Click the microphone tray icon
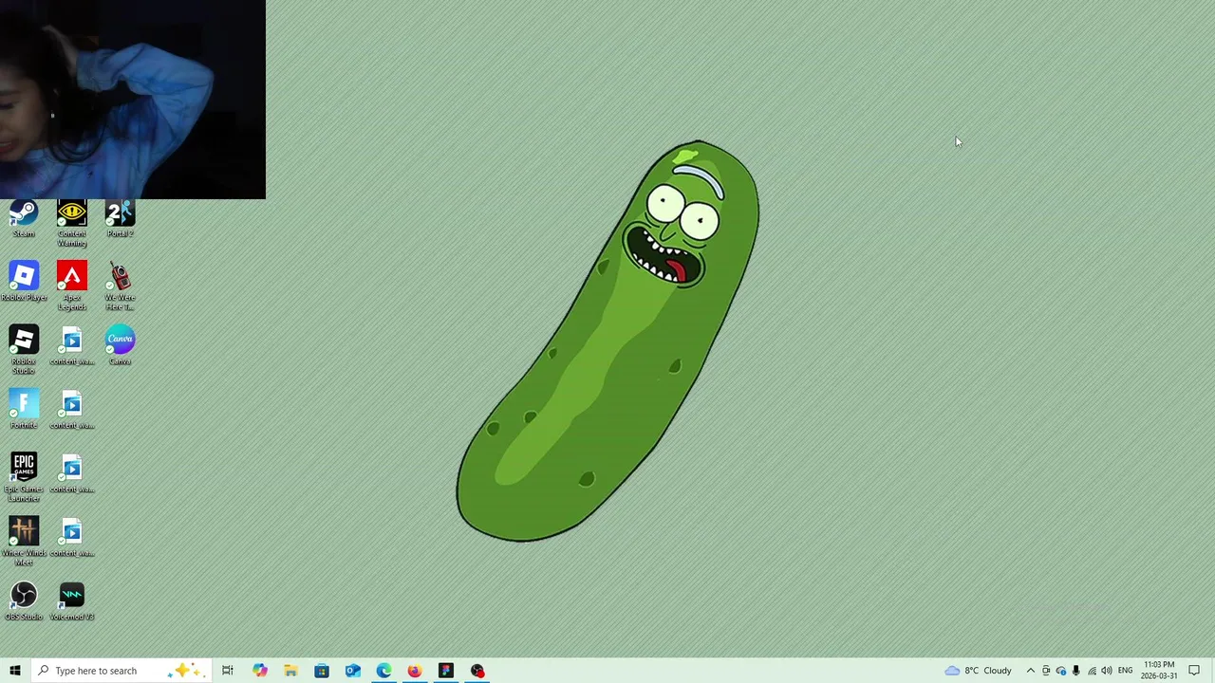The image size is (1215, 683). [x=1075, y=671]
